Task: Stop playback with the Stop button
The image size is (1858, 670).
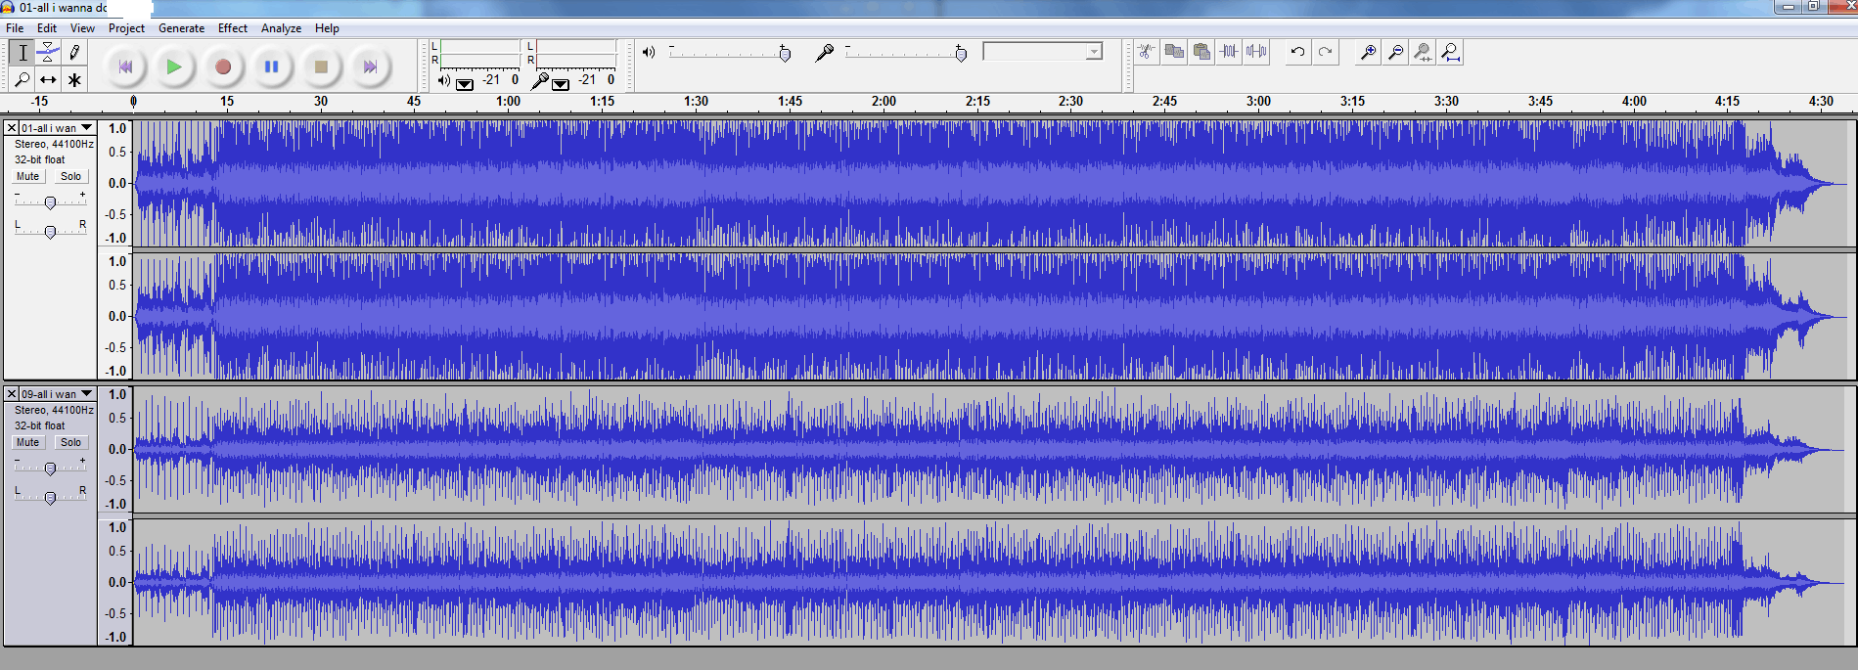Action: pos(321,67)
